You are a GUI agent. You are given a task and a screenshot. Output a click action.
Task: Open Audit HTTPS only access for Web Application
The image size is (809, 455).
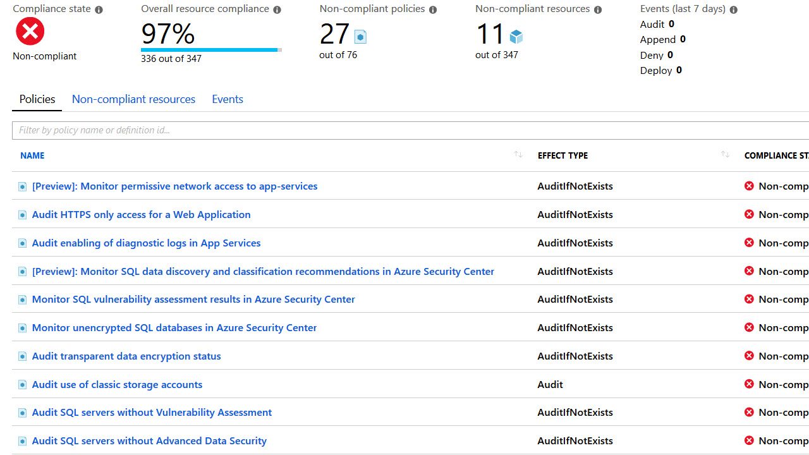pos(141,215)
